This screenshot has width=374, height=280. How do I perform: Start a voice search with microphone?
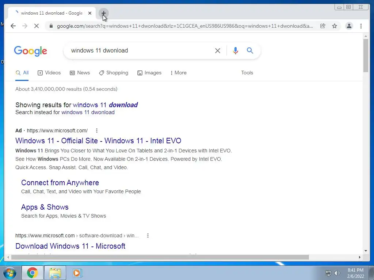[x=236, y=50]
